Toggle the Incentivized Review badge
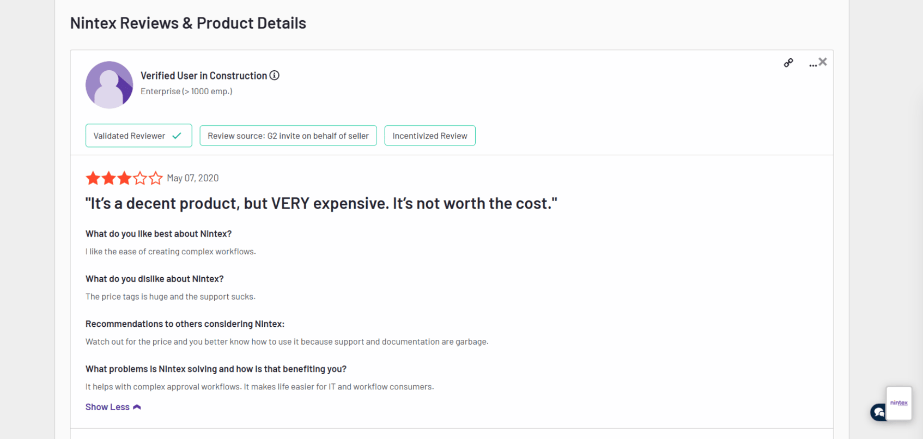 coord(430,135)
